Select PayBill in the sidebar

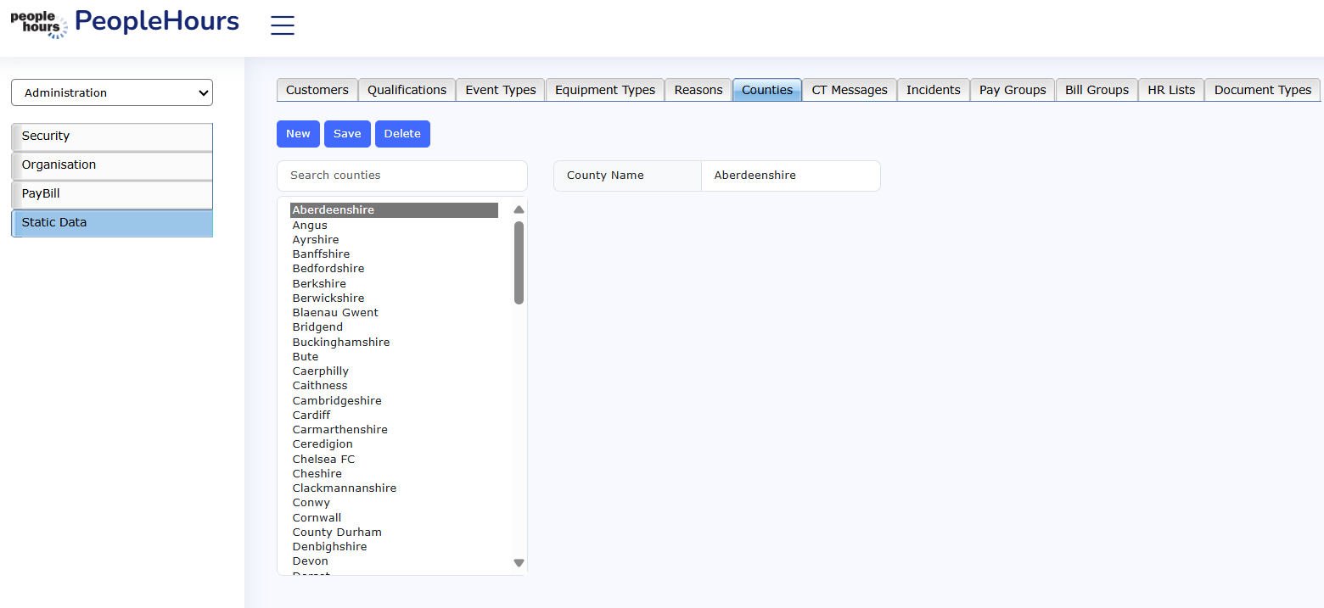[112, 194]
